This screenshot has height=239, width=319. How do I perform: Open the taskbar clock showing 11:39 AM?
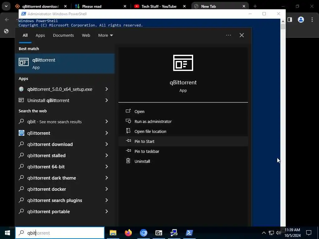pos(292,233)
